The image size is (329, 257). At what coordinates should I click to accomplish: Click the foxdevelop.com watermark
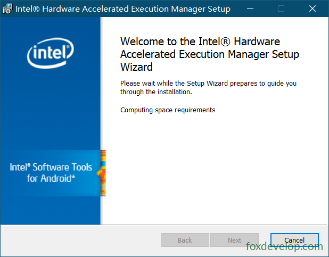(x=284, y=246)
